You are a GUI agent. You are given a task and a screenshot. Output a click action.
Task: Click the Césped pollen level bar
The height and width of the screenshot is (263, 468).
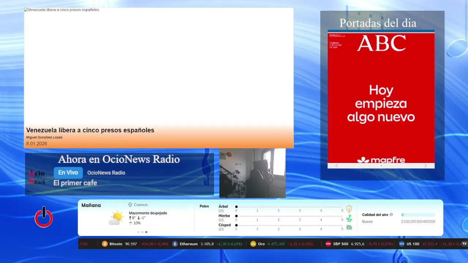pos(289,225)
